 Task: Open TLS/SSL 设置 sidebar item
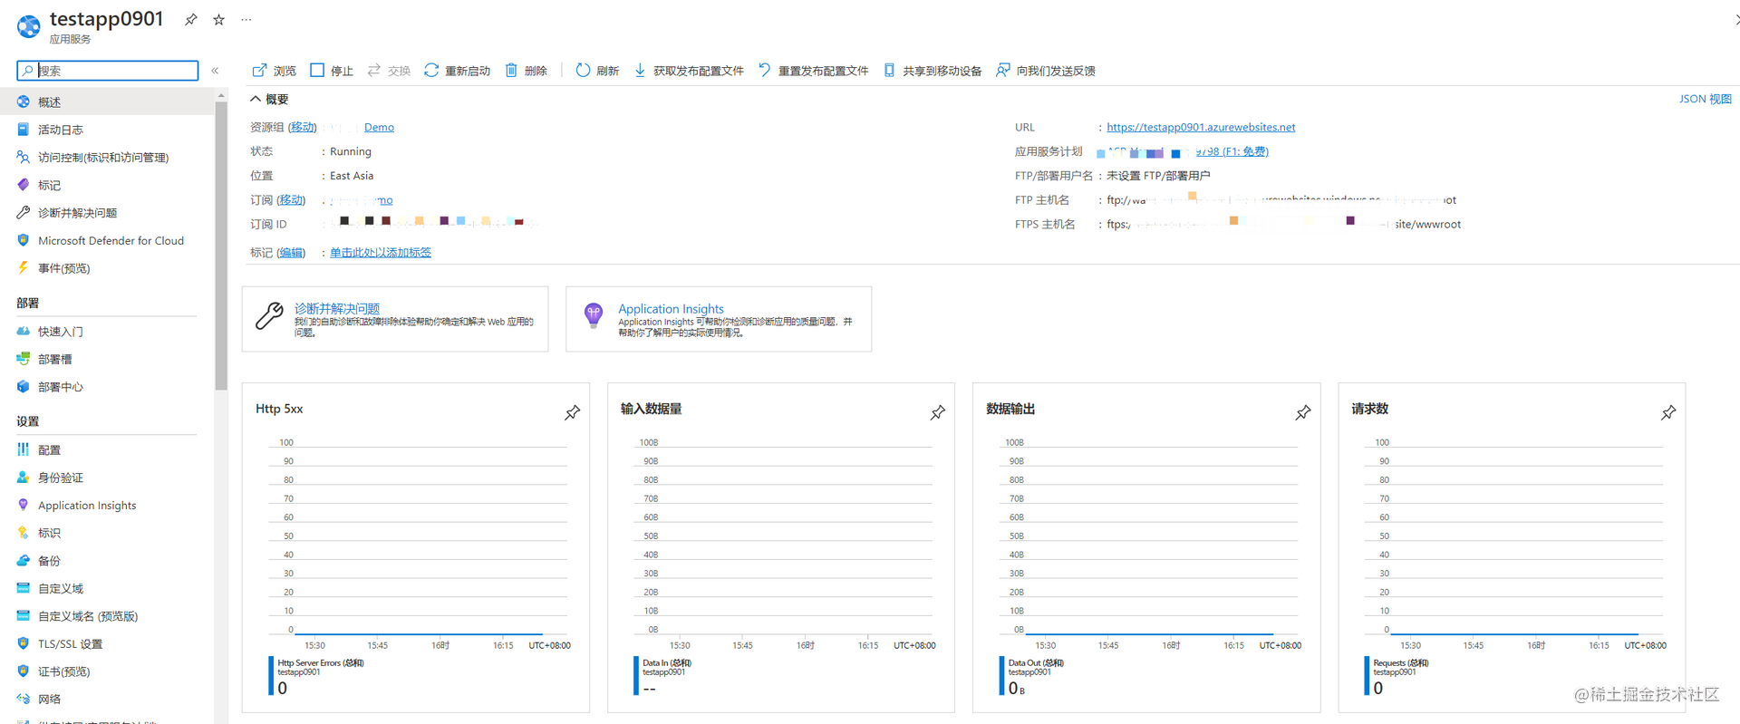[x=107, y=644]
